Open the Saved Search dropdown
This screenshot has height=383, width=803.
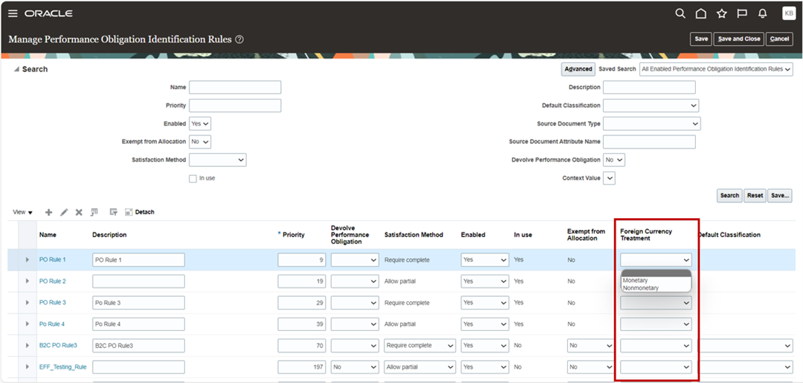tap(716, 69)
